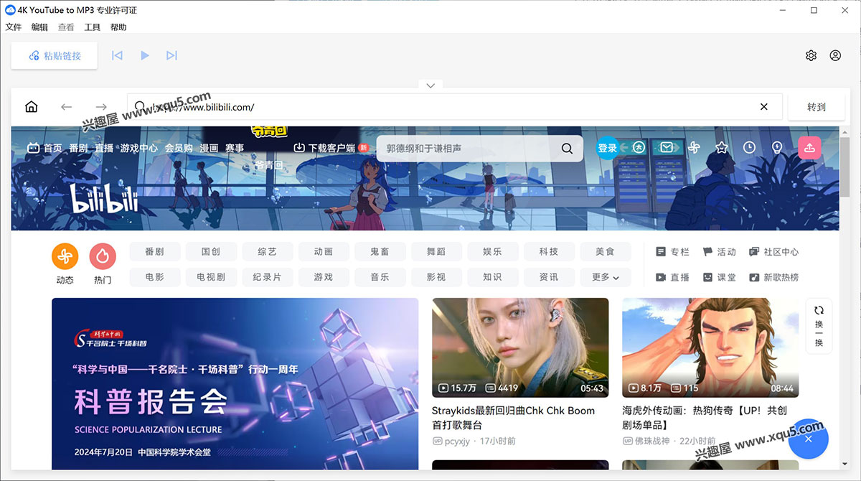The height and width of the screenshot is (481, 861).
Task: Skip to next track in player
Action: (x=171, y=55)
